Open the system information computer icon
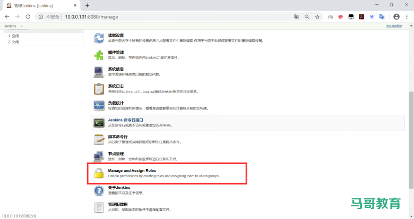Viewport: 414px width, 219px height. (99, 72)
